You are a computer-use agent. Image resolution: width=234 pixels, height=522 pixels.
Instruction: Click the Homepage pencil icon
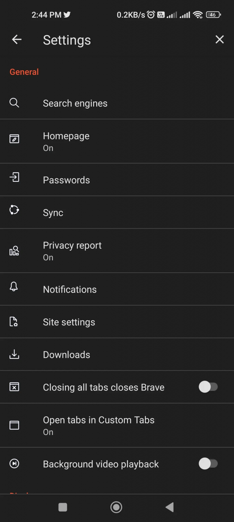[x=14, y=139]
